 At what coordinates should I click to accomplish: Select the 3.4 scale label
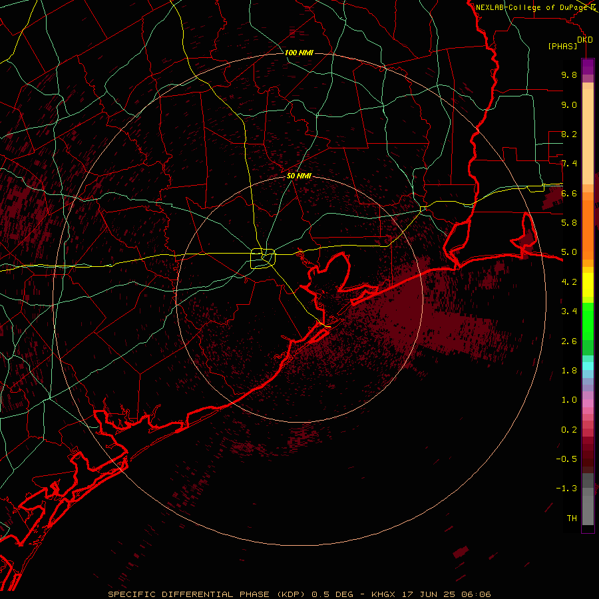pos(569,311)
